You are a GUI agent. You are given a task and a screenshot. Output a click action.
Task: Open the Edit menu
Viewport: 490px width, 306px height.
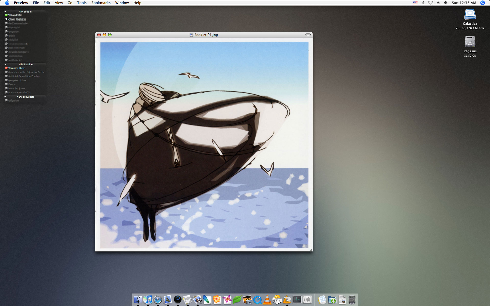(47, 3)
